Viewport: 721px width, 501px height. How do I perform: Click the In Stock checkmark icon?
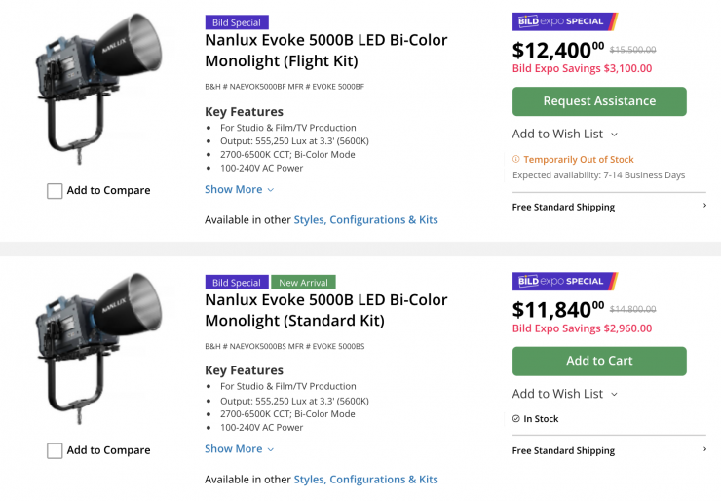tap(516, 419)
